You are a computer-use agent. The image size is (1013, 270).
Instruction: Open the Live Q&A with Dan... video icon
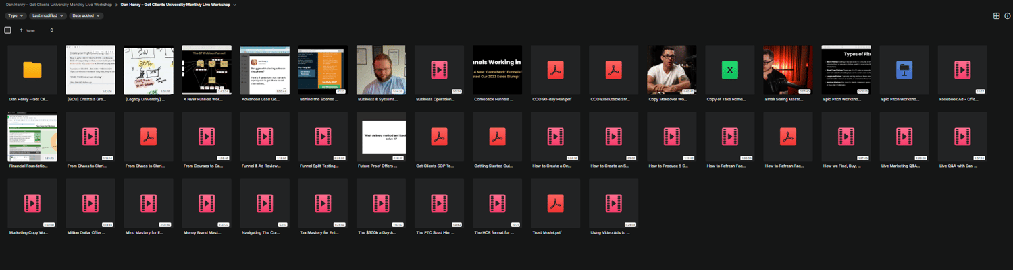(962, 137)
